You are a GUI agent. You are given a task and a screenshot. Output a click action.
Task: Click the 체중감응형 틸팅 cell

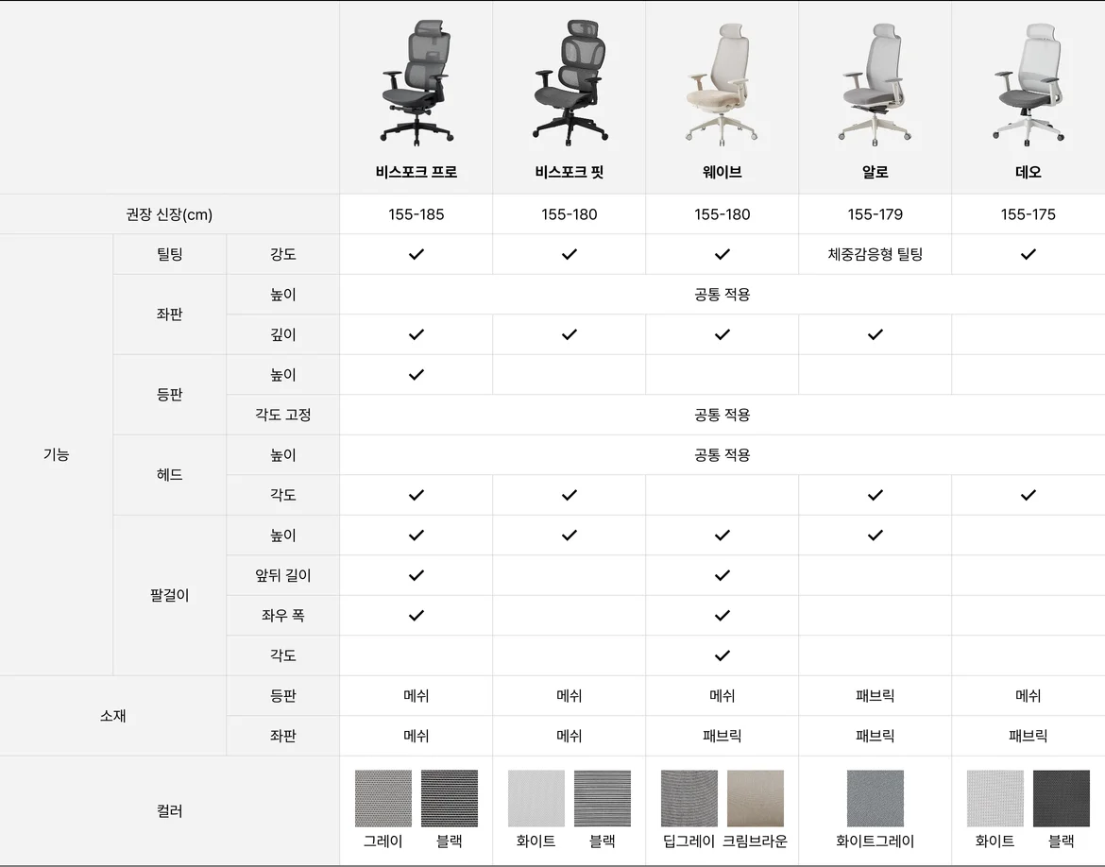coord(875,254)
